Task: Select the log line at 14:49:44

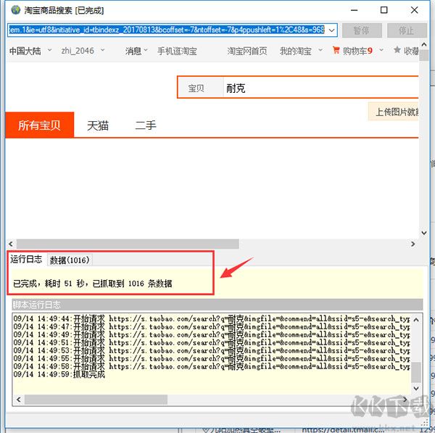Action: 212,318
